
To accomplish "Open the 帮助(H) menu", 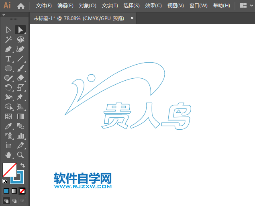I will click(222, 6).
